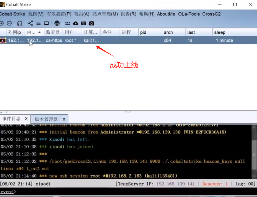Select the 192.1... cell under 外网ip
The height and width of the screenshot is (197, 257).
click(16, 40)
